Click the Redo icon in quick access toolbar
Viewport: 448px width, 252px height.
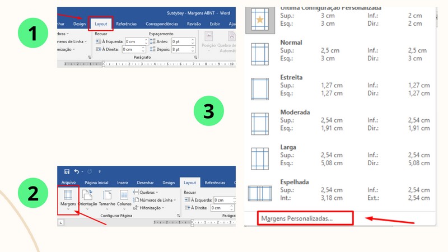pyautogui.click(x=90, y=171)
